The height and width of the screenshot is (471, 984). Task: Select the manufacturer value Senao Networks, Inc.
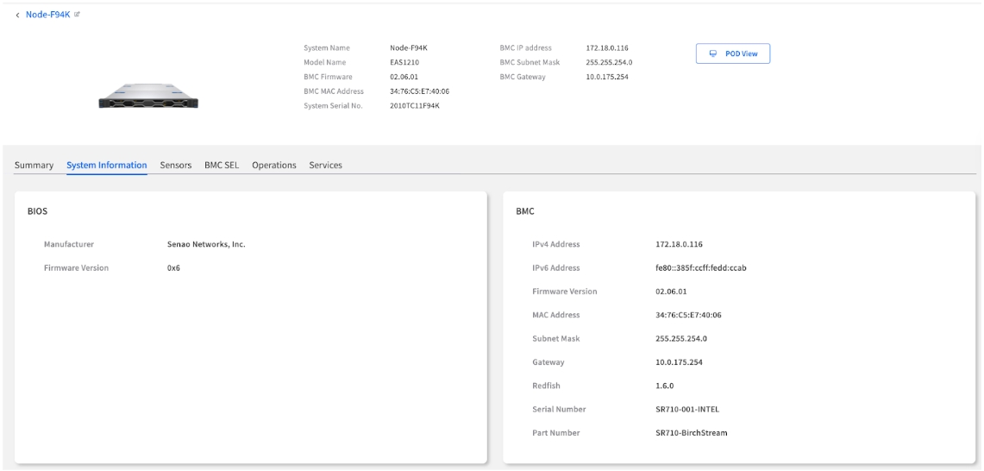coord(206,244)
